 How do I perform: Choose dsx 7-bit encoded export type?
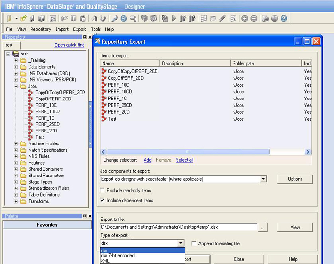[x=142, y=255]
